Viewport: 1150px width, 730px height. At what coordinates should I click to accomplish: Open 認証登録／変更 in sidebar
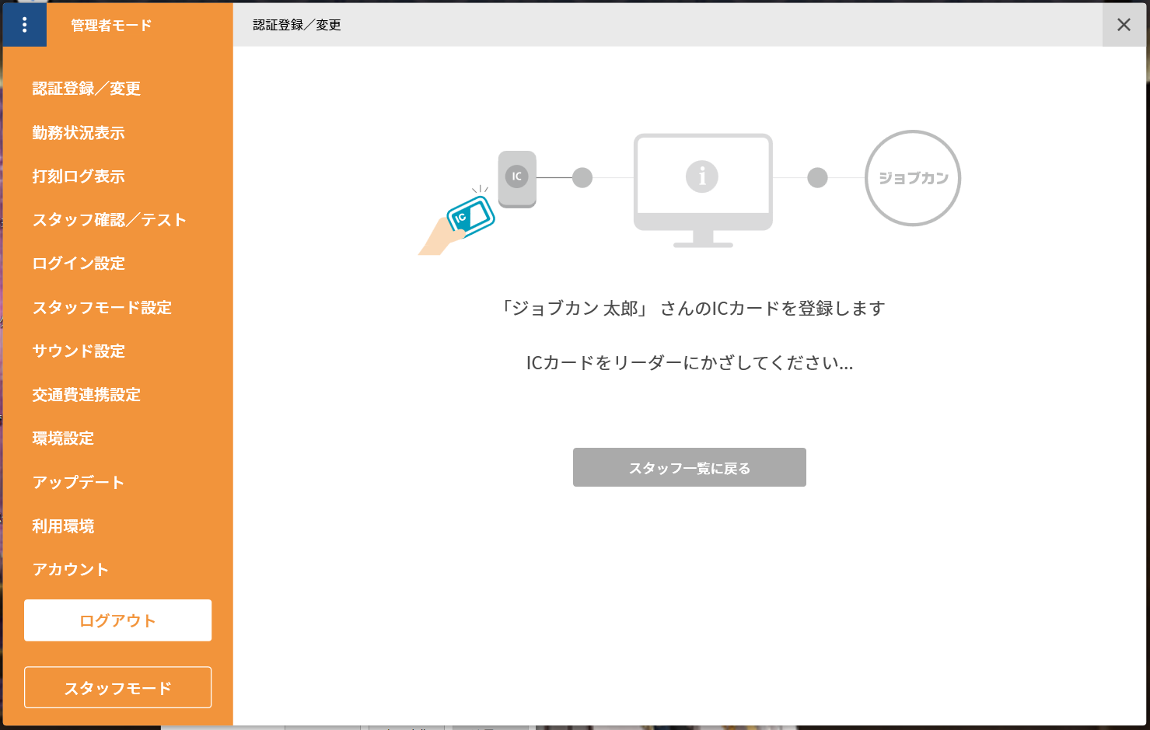[86, 89]
